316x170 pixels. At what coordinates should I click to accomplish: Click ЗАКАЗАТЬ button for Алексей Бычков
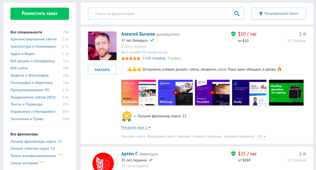[102, 70]
